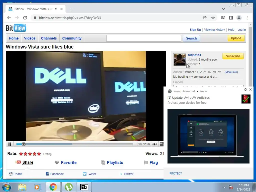Mute the tab via speaker icon

pyautogui.click(x=56, y=9)
